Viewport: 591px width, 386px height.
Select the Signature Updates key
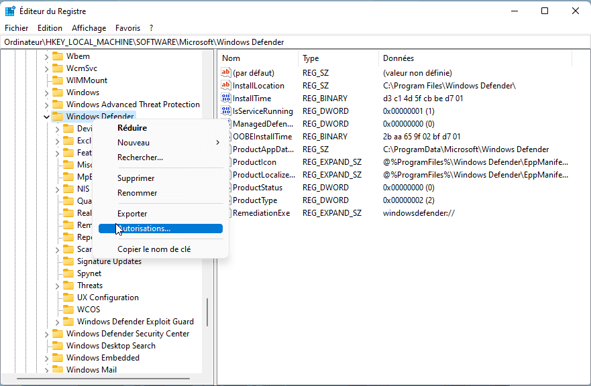click(x=109, y=261)
